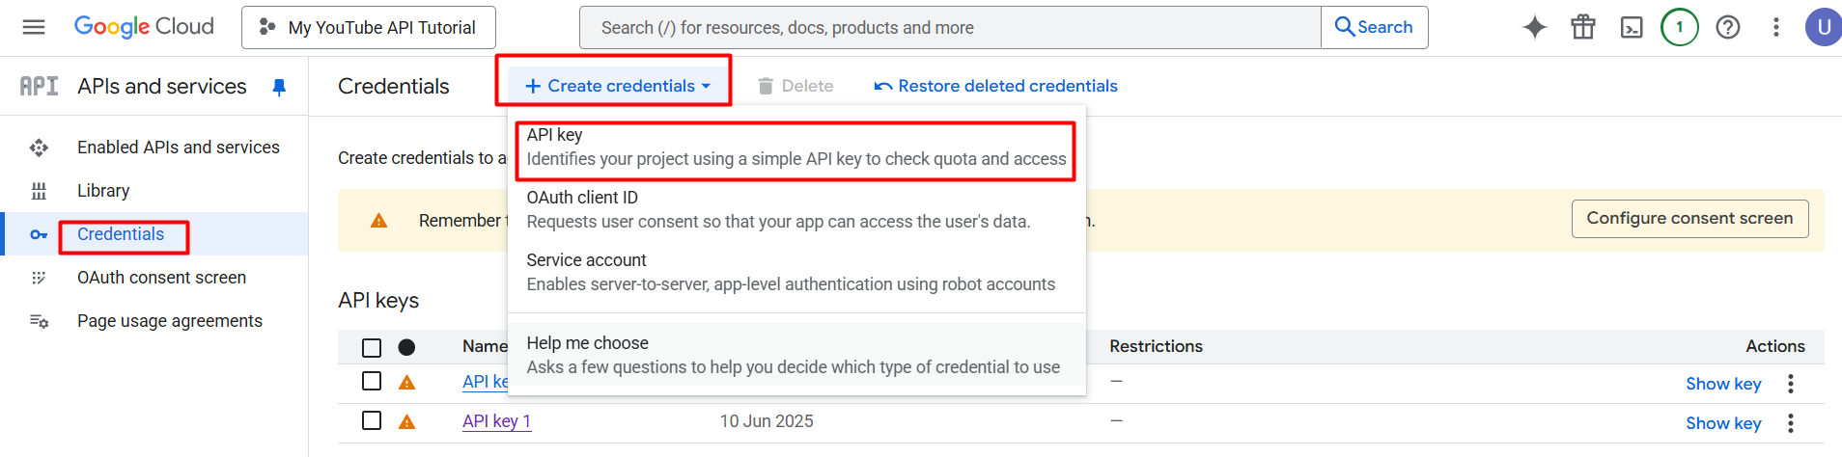Open the top bar three-dot settings menu
Viewport: 1842px width, 457px height.
click(1776, 27)
